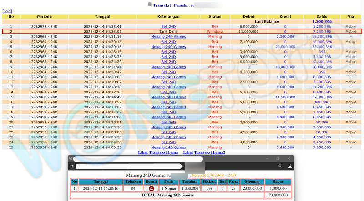Image resolution: width=364 pixels, height=201 pixels.
Task: Click the Transaksi page icon in header
Action: click(x=150, y=5)
